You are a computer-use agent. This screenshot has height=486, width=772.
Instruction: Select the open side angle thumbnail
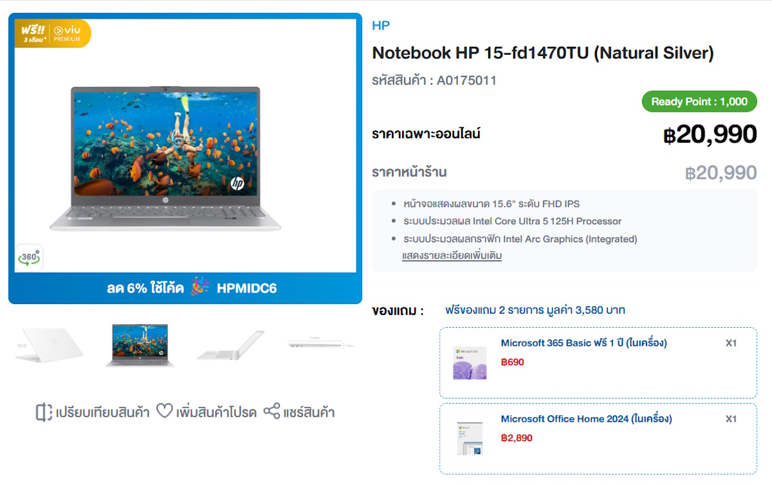(x=230, y=345)
